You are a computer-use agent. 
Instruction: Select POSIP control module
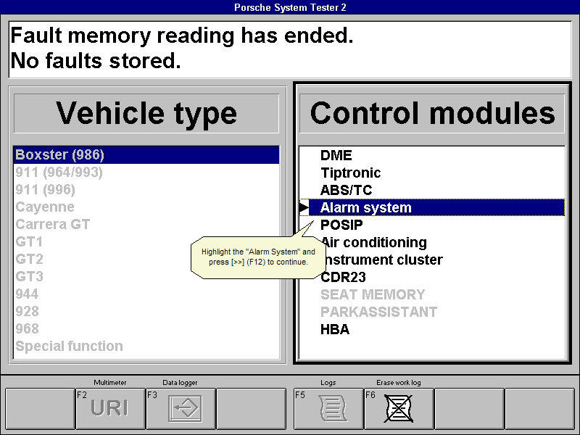(341, 225)
